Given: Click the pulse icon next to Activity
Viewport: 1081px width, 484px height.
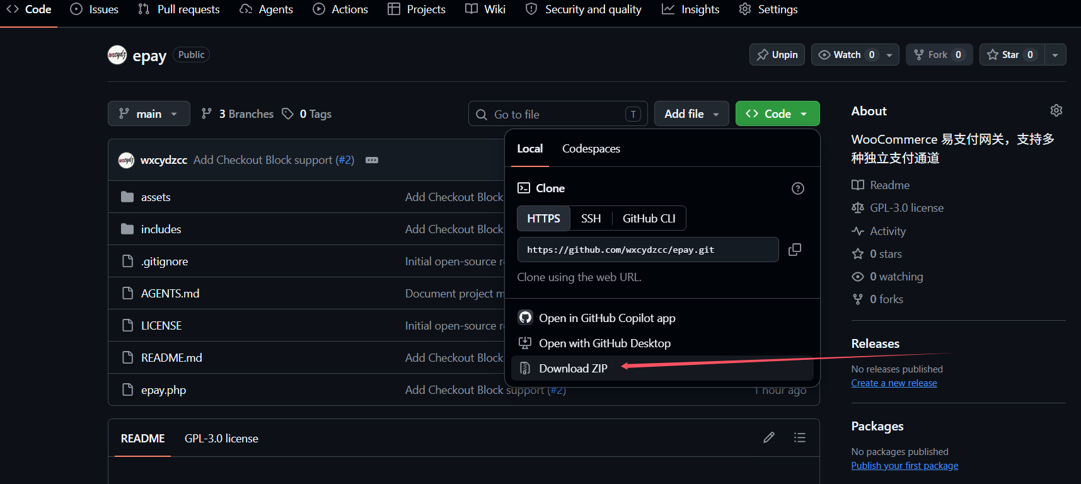Looking at the screenshot, I should 858,231.
